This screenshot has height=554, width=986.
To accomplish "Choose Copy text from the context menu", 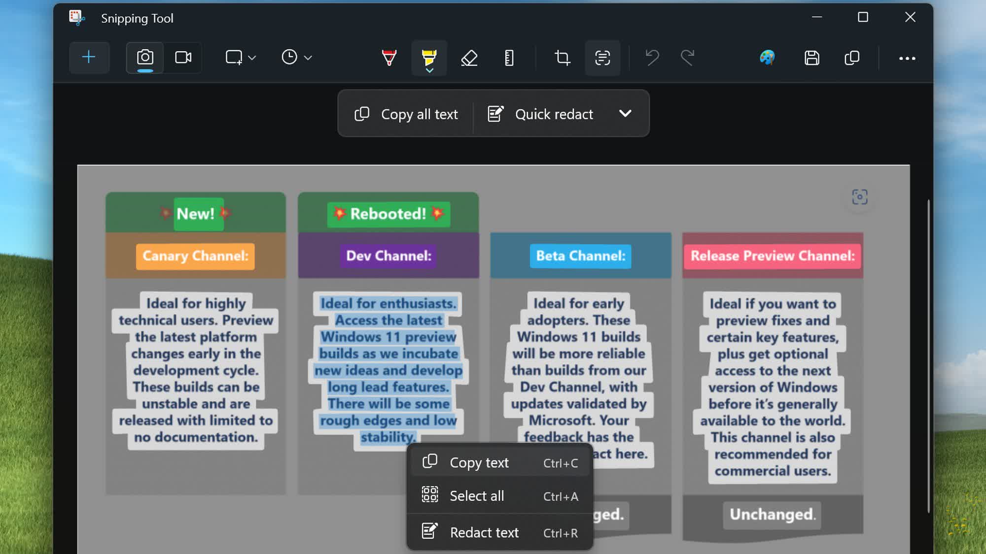I will click(500, 462).
